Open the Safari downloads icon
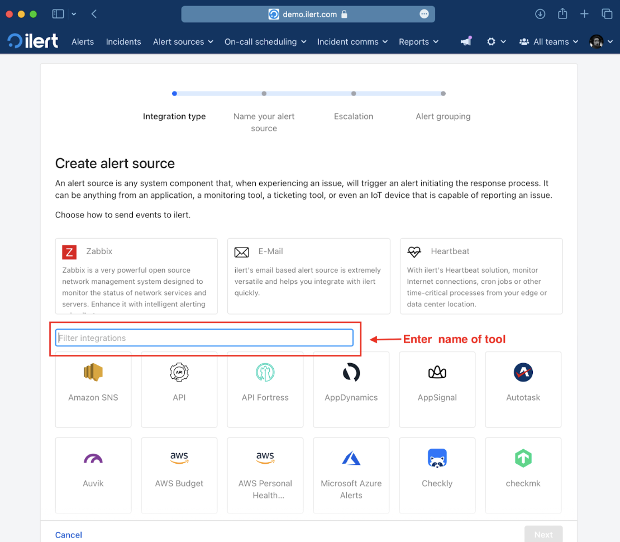Image resolution: width=620 pixels, height=542 pixels. [x=540, y=14]
